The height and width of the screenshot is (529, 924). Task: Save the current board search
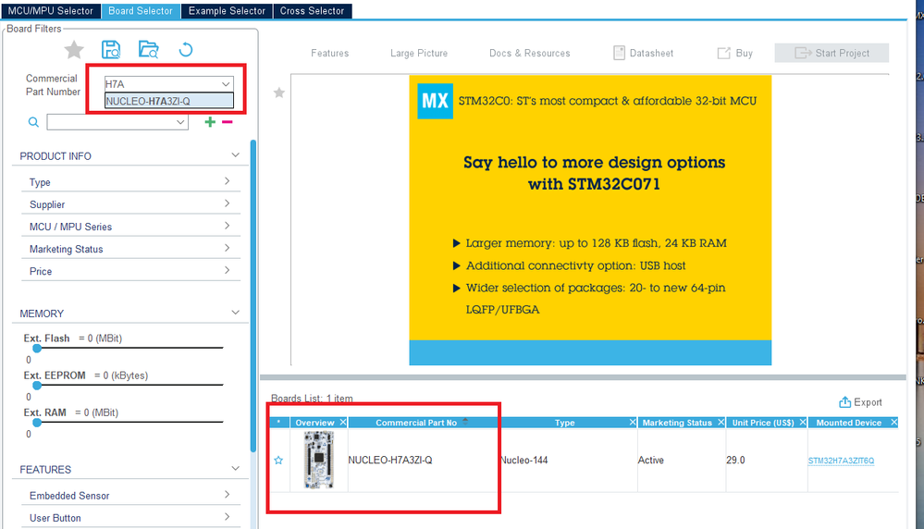click(111, 50)
